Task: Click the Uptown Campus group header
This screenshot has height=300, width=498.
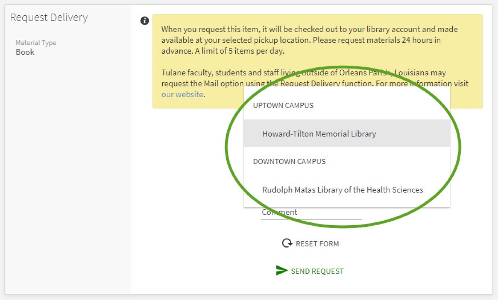Action: point(283,106)
